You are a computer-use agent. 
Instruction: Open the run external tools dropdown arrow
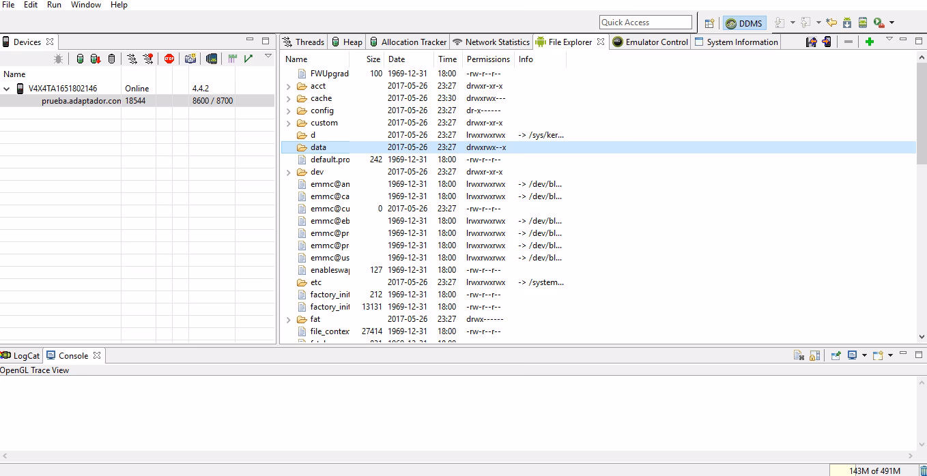[x=892, y=23]
